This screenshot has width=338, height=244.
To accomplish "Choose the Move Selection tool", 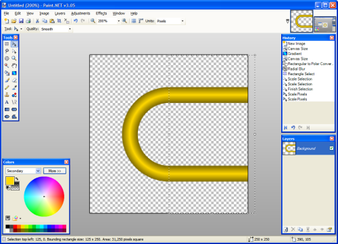I will click(14, 51).
